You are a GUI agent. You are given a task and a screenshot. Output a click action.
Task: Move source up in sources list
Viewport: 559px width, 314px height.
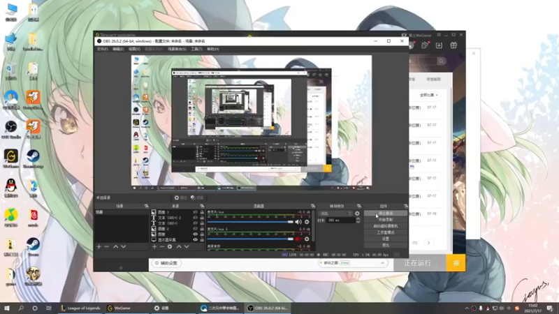click(x=179, y=246)
